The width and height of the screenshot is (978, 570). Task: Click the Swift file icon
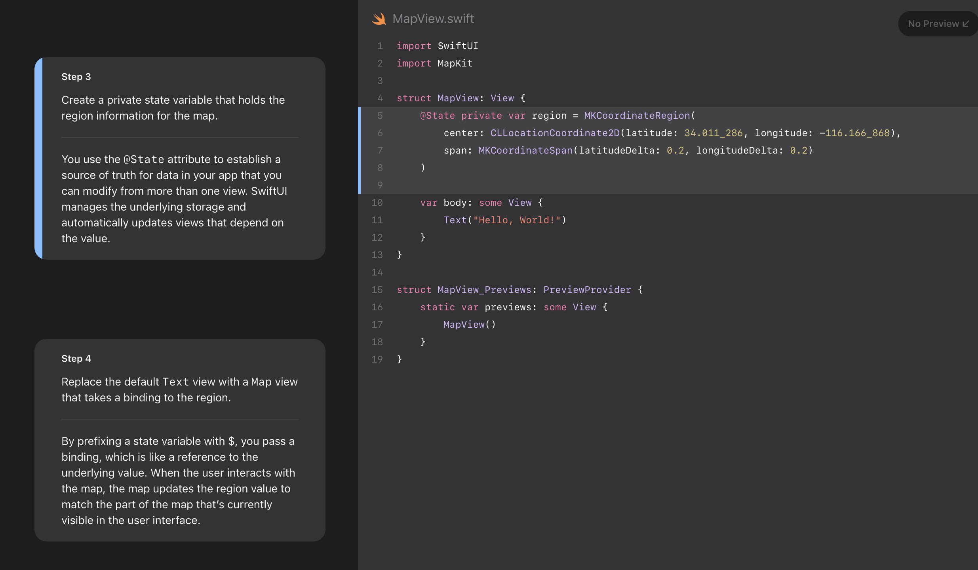379,19
